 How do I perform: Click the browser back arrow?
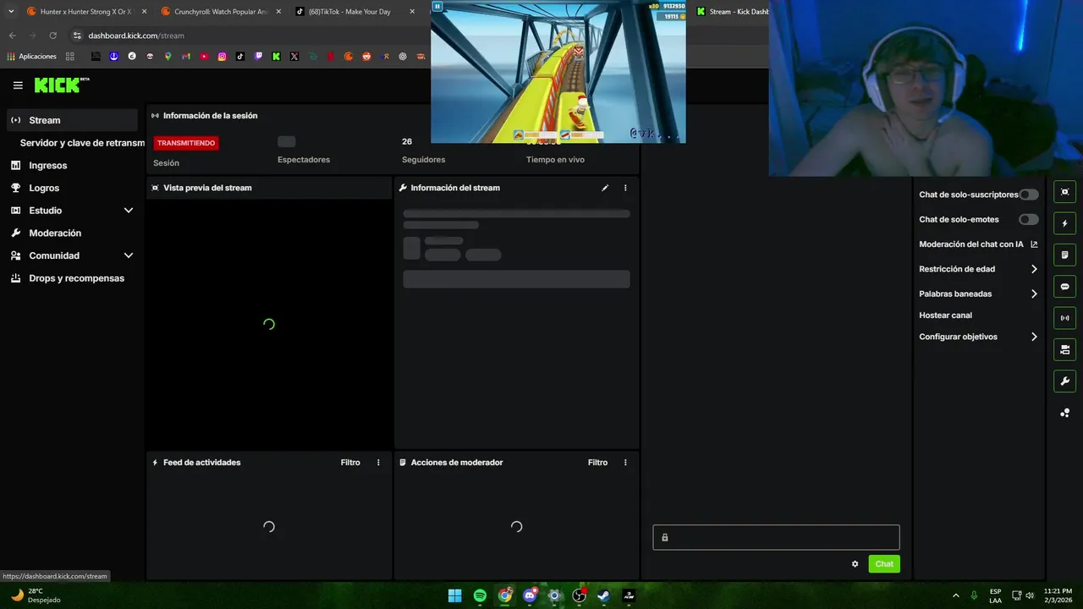pos(12,36)
